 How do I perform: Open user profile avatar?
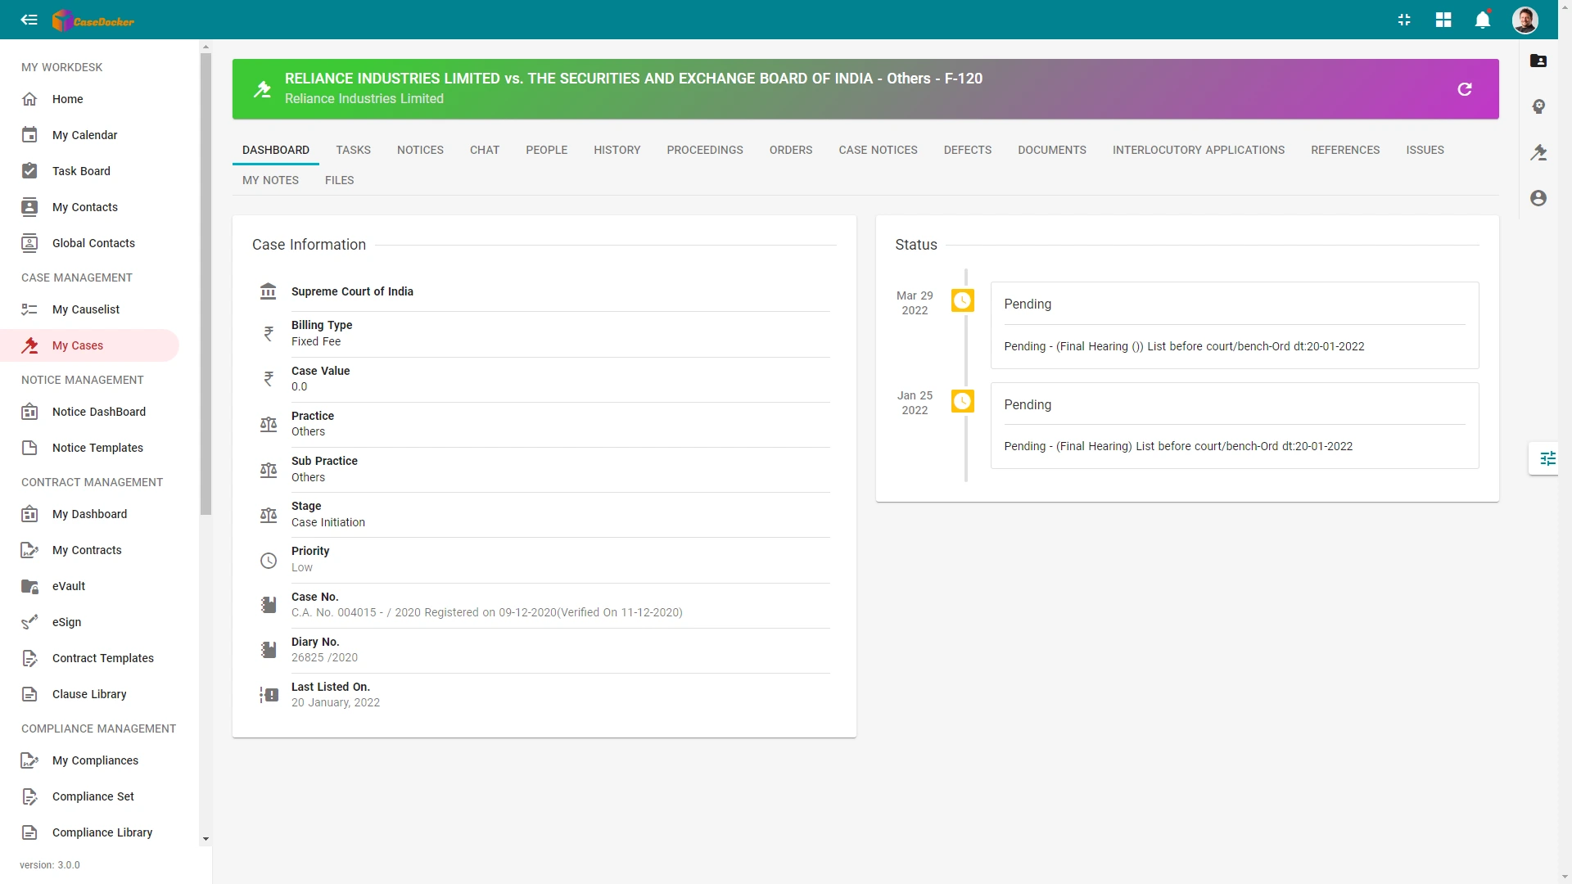coord(1525,20)
